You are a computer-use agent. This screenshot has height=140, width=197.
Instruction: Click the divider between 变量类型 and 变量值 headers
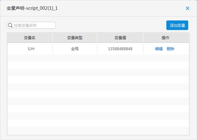coord(97,38)
